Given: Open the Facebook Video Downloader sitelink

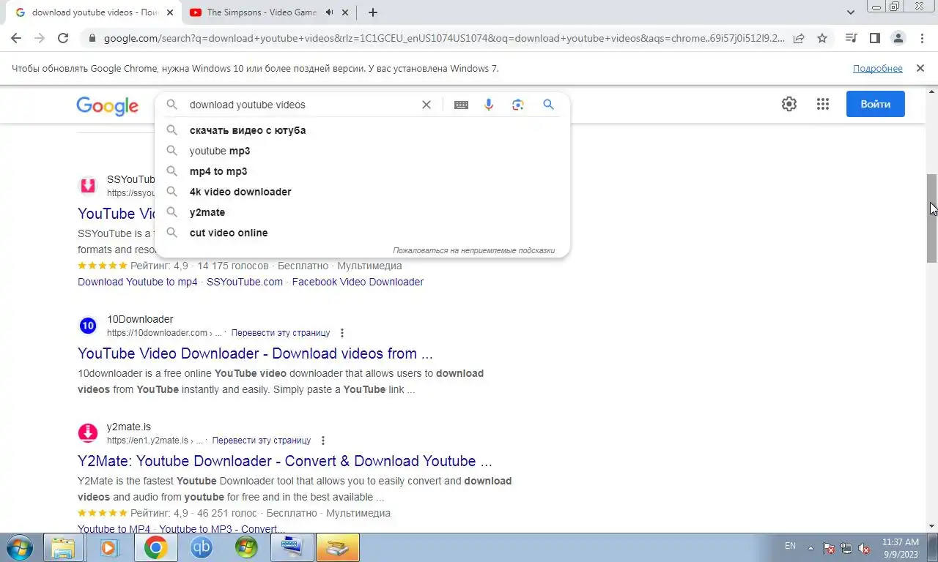Looking at the screenshot, I should coord(358,282).
